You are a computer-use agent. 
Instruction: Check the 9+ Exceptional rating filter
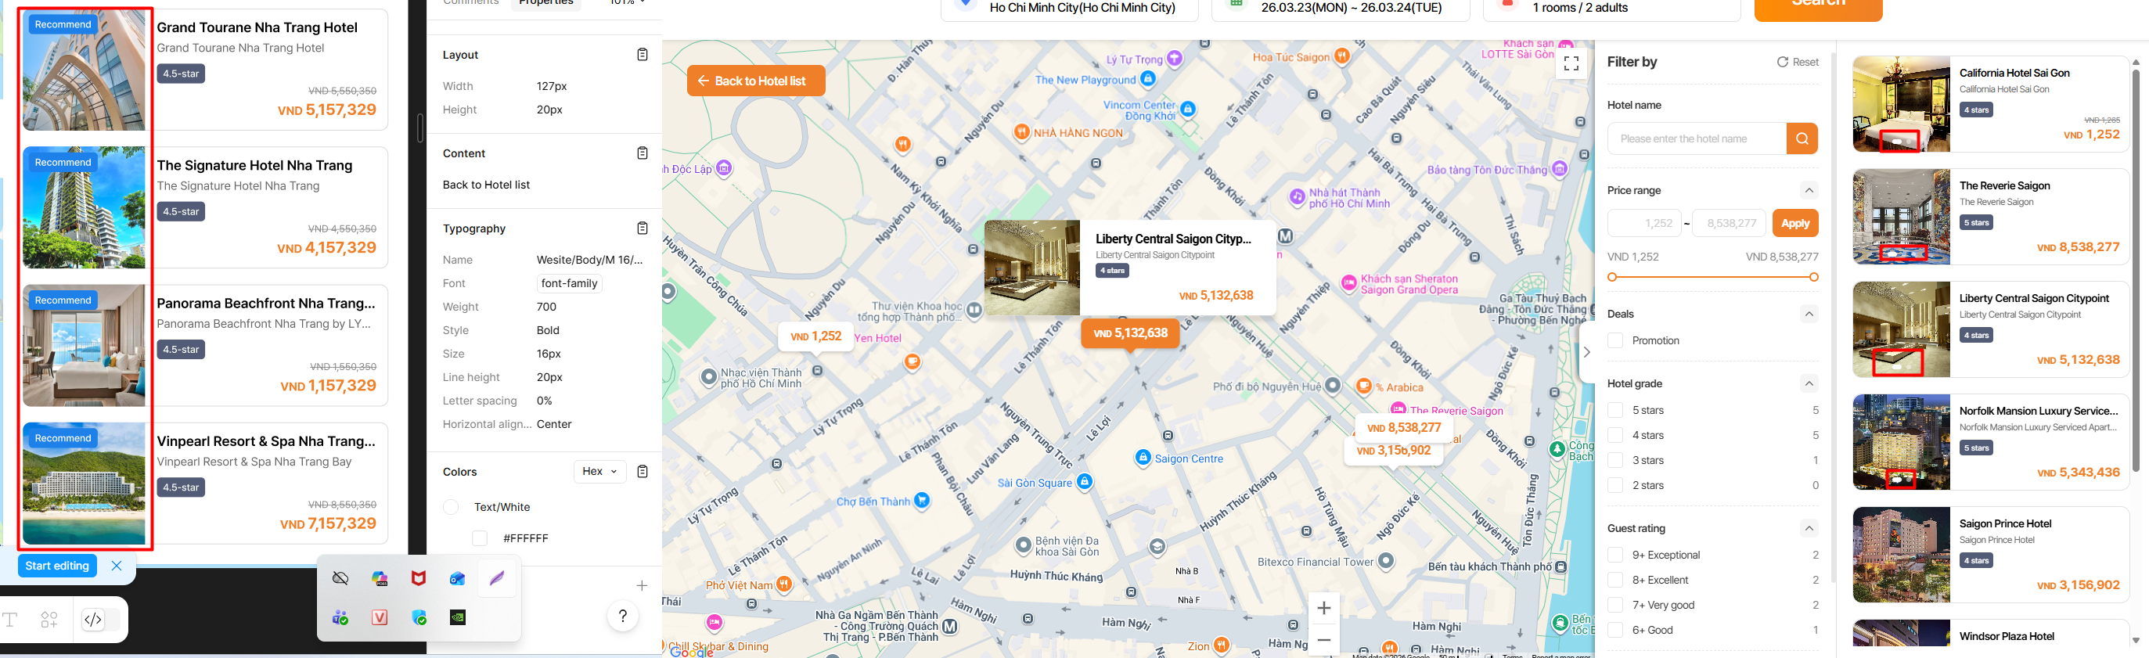(x=1615, y=555)
